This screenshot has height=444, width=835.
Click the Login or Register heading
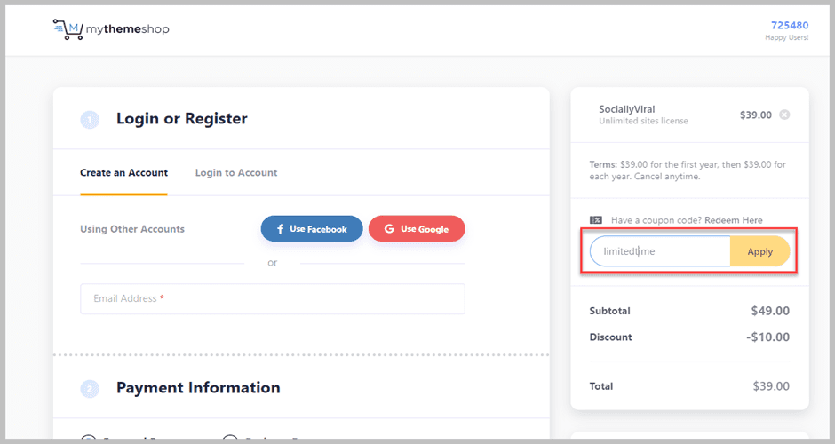pos(182,119)
